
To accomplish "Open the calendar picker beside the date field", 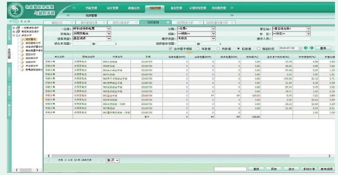I will coord(299,48).
